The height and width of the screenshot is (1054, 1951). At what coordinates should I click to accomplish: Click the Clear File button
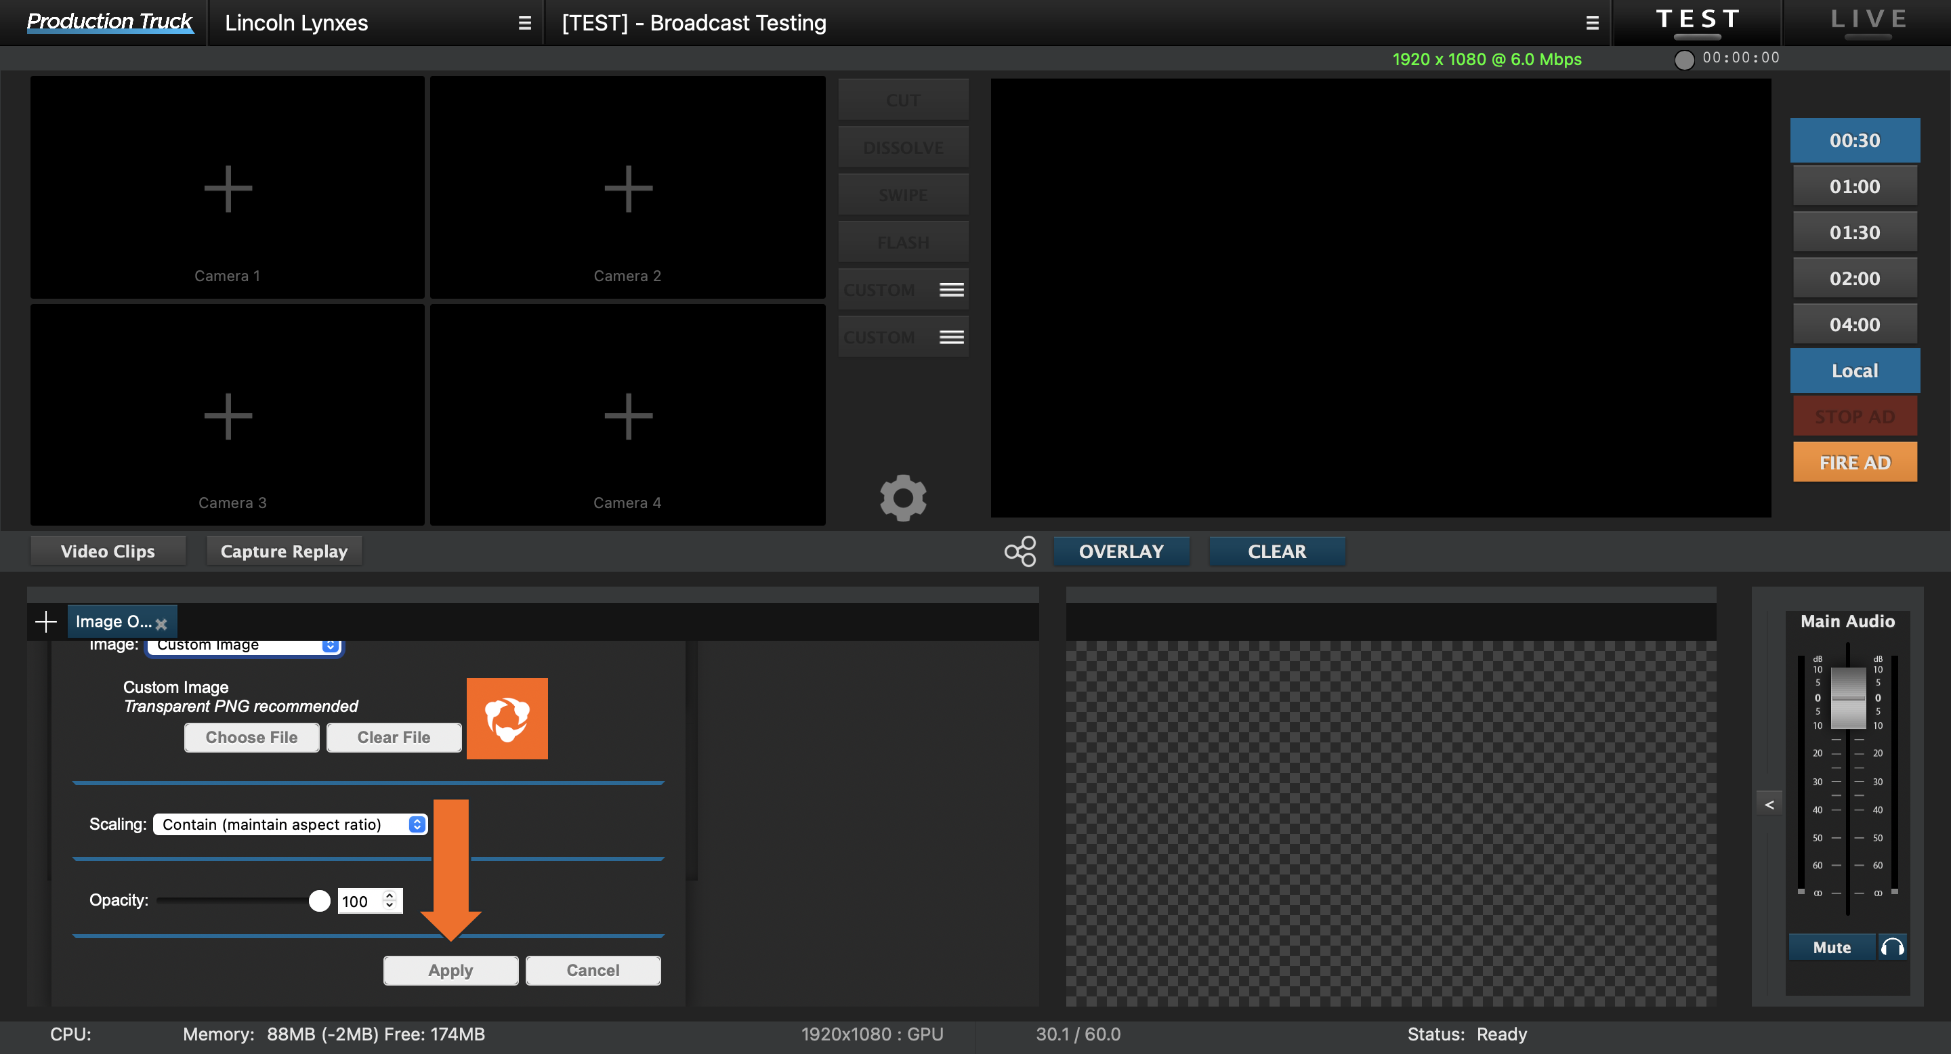[x=394, y=737]
